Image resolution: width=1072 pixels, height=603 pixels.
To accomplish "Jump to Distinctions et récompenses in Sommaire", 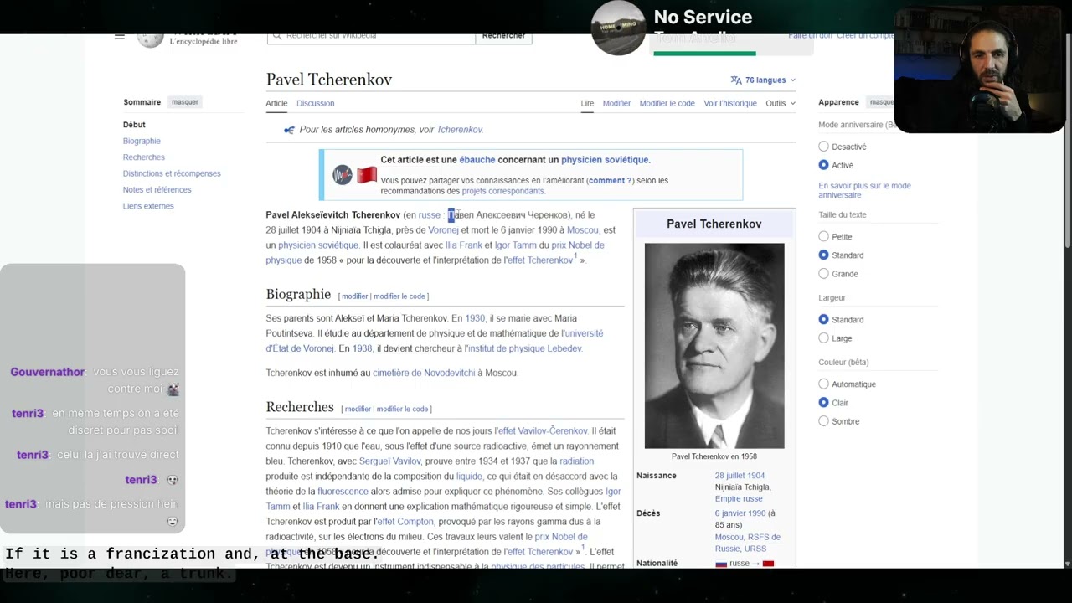I will coord(172,173).
